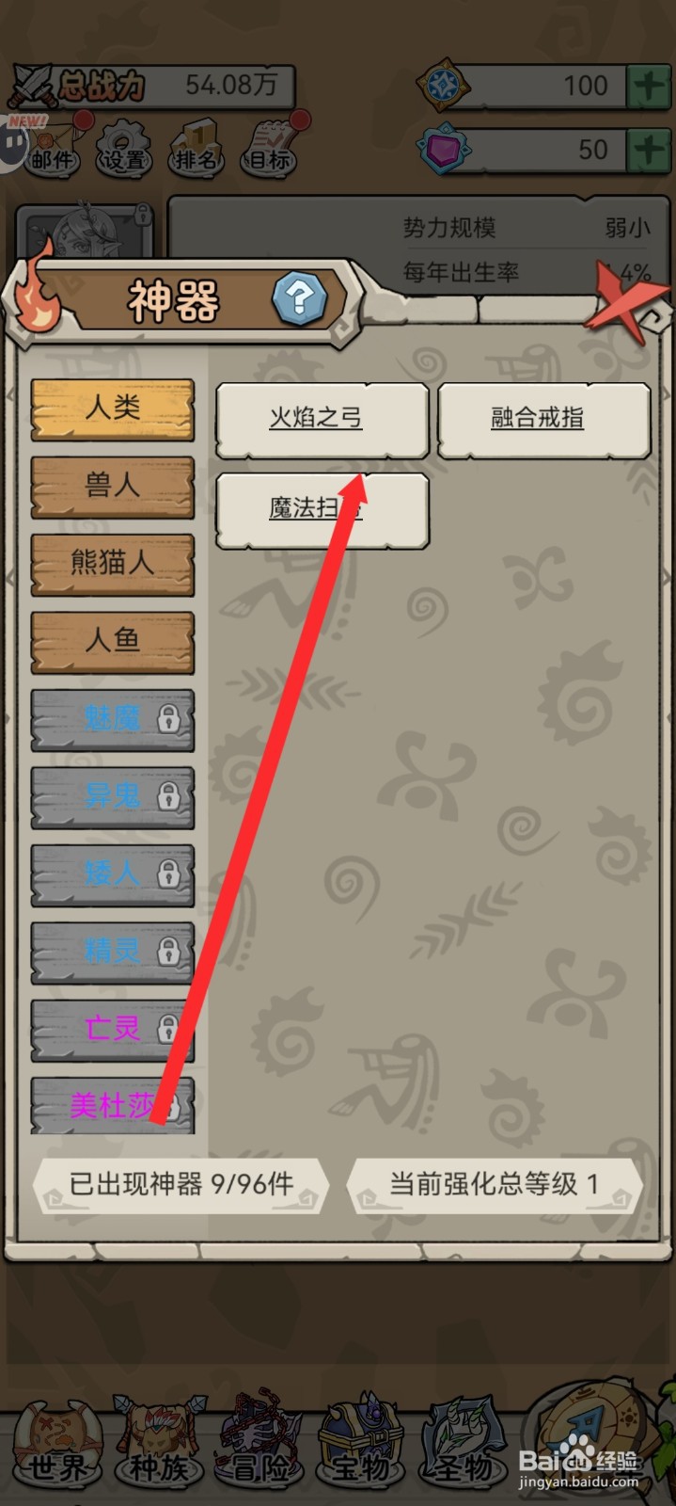
Task: Add purple gems with green plus
Action: 649,149
